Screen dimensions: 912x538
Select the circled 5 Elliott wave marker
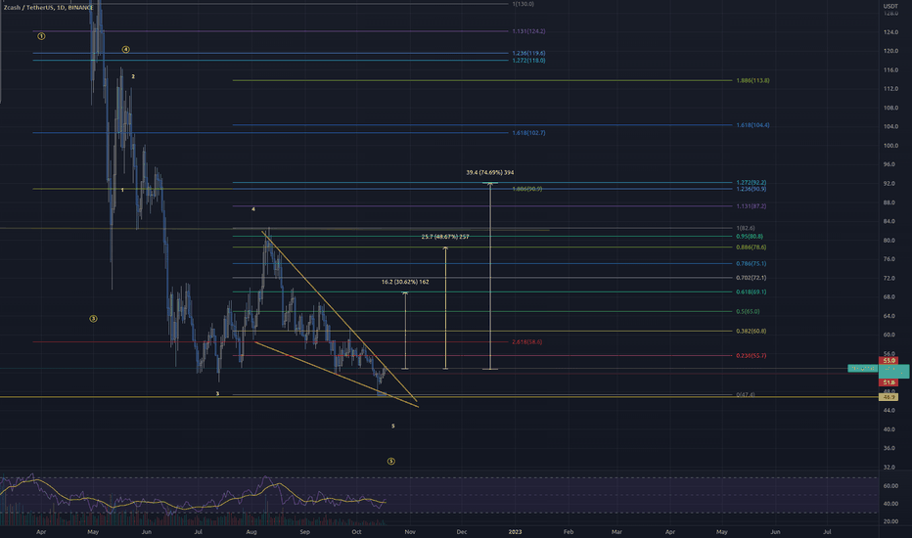point(390,462)
